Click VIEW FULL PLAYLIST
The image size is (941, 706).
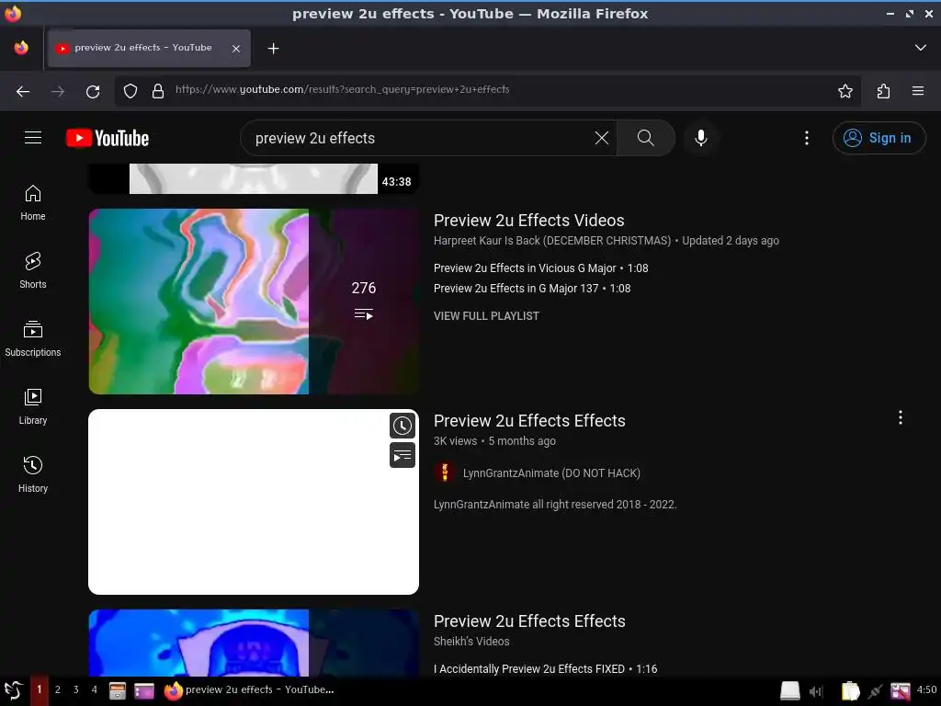[x=486, y=316]
